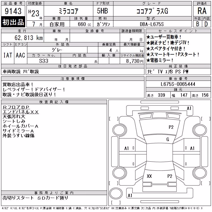
Task: Click the width value 147
Action: click(184, 95)
